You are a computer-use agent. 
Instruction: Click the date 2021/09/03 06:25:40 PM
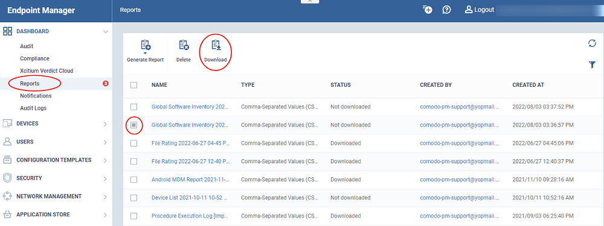[x=543, y=216]
